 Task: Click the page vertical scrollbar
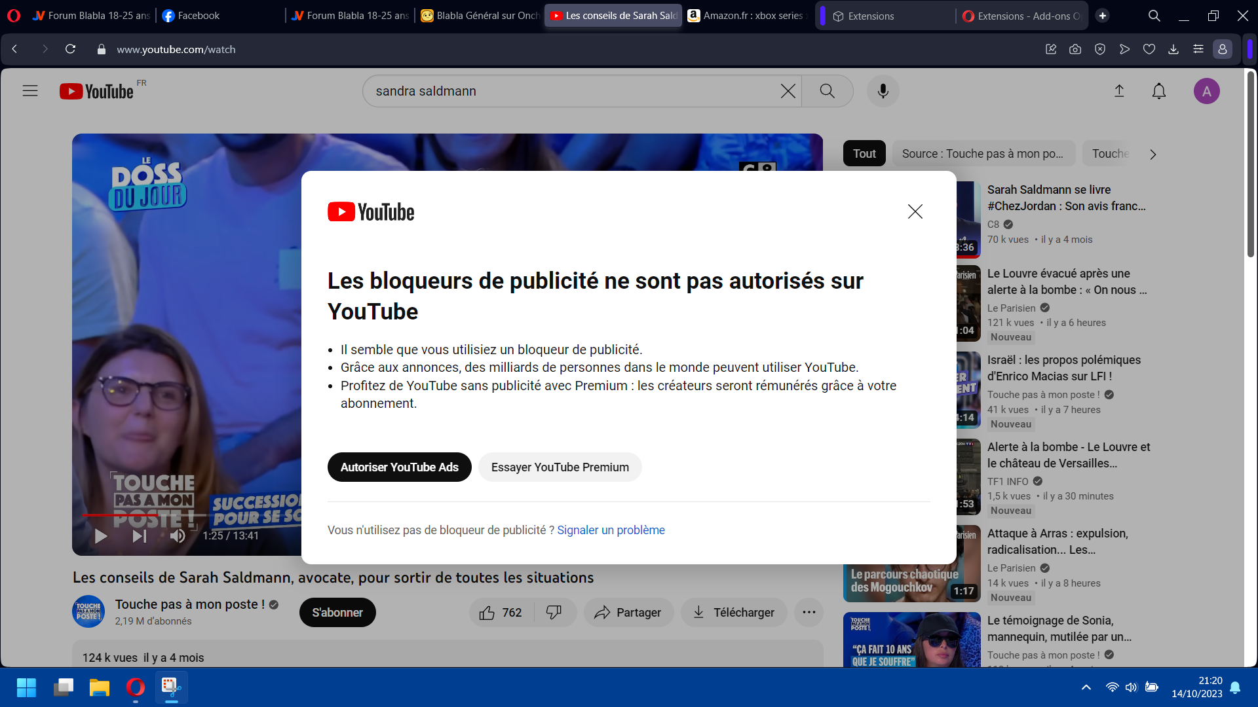point(1251,164)
